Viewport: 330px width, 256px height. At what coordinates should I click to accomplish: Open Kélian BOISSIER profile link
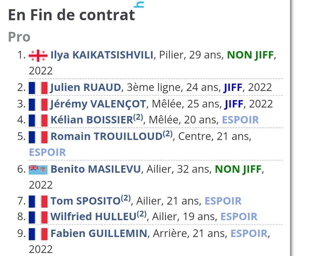click(x=92, y=120)
